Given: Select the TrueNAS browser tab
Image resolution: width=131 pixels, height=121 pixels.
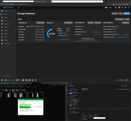Looking at the screenshot, I should 43,1.
